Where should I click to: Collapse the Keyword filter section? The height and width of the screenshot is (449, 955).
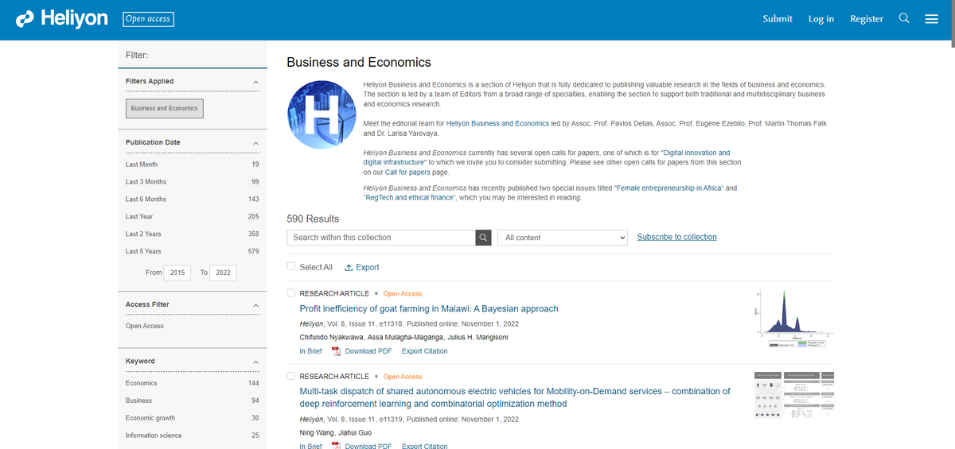click(x=255, y=362)
